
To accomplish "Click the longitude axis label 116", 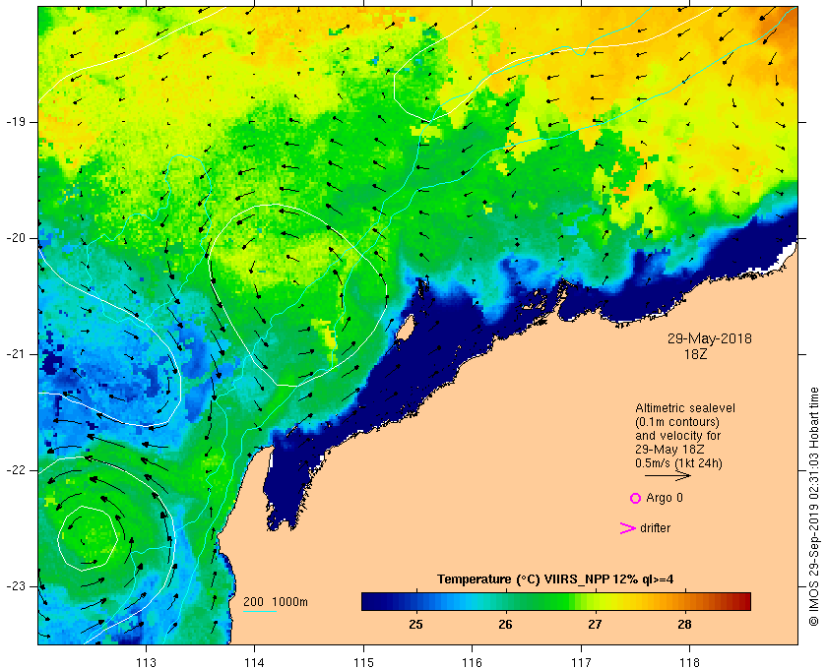I will coord(472,662).
